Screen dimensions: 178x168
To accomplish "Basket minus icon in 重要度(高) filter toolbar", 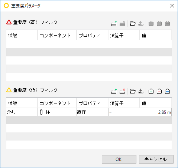I will pyautogui.click(x=159, y=23).
